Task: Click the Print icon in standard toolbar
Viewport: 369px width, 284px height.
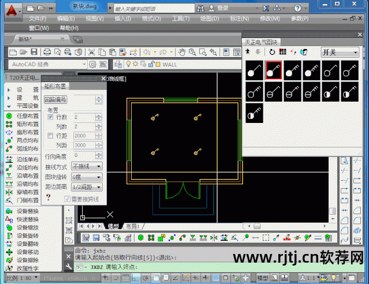Action: click(x=47, y=52)
